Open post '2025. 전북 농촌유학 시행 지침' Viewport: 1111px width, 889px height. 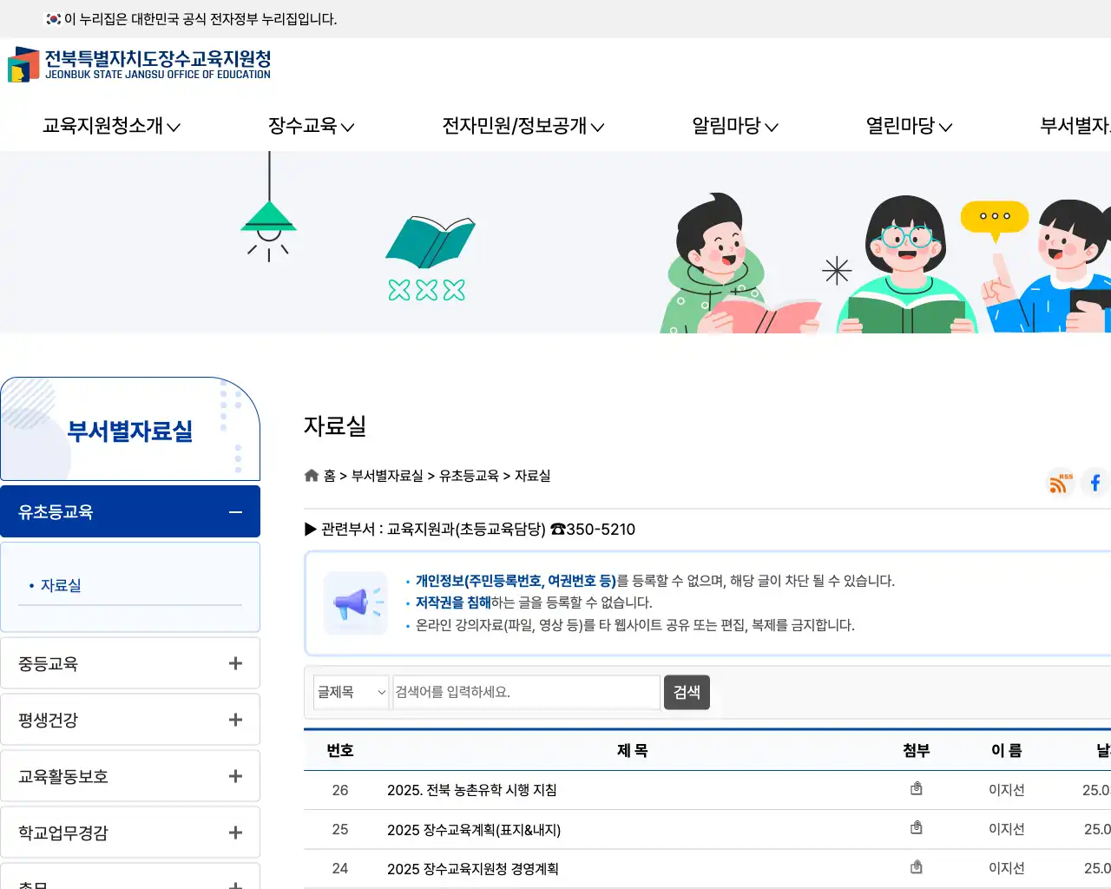coord(472,790)
